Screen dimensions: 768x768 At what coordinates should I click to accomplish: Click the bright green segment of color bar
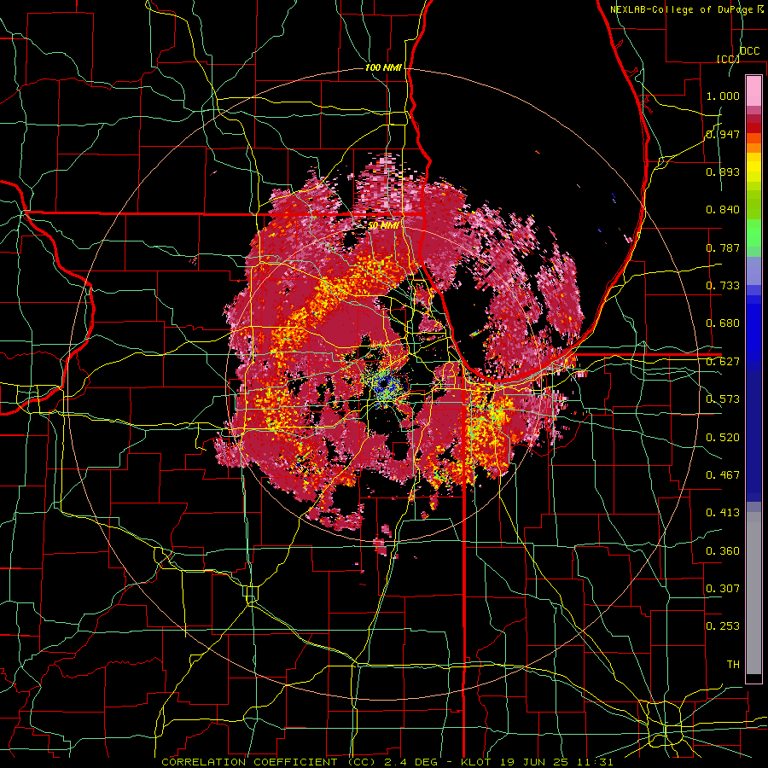753,233
